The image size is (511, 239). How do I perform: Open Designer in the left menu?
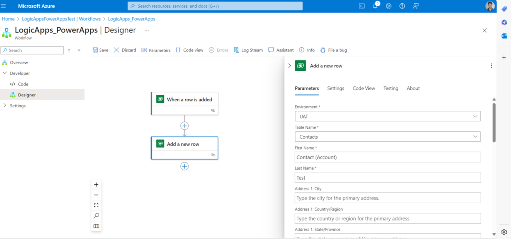pos(42,95)
